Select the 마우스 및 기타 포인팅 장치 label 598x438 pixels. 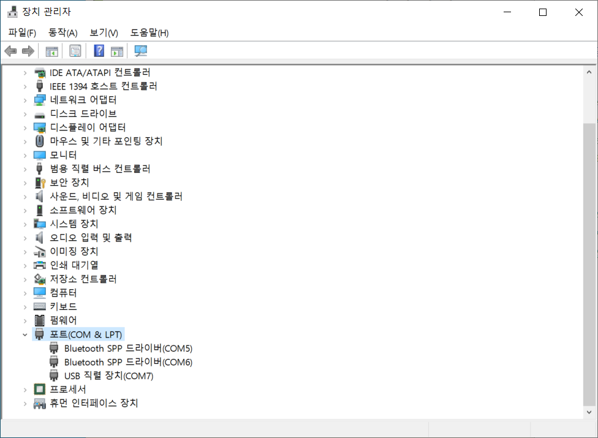click(x=107, y=141)
